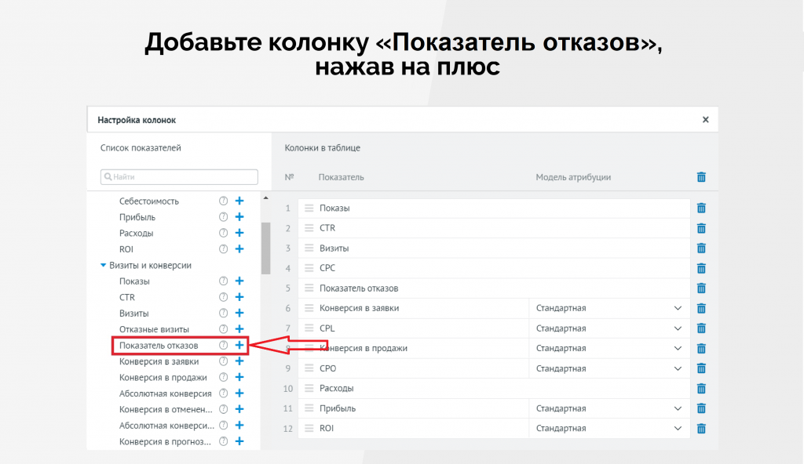Add Конверсия в заявки with plus
The width and height of the screenshot is (804, 464).
pos(239,361)
